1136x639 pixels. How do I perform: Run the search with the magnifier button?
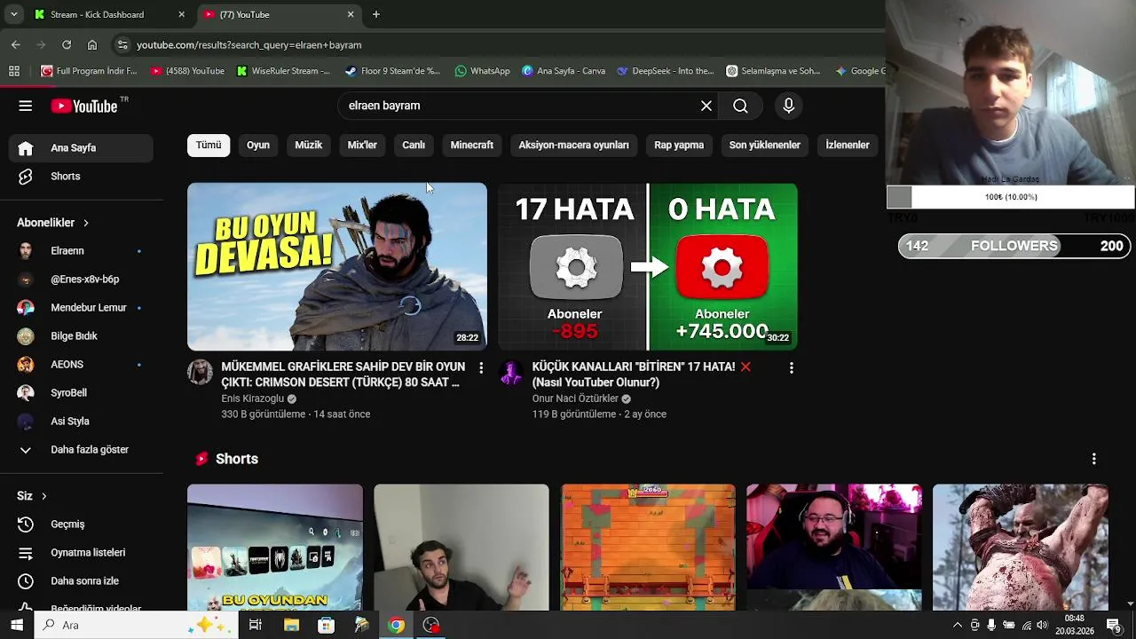(740, 106)
